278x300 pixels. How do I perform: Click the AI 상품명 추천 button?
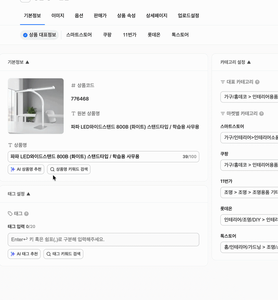tap(26, 169)
